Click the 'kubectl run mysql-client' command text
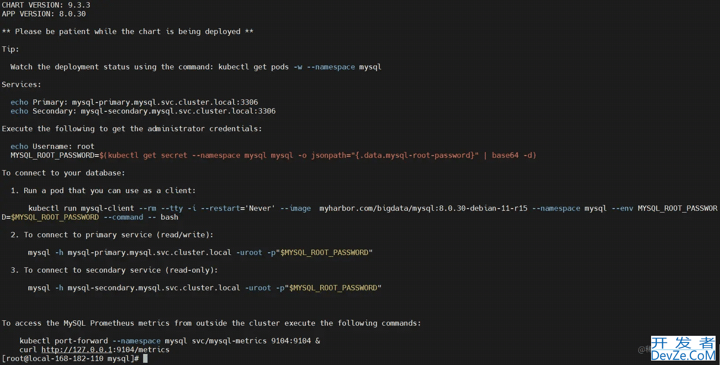The width and height of the screenshot is (720, 365). click(x=81, y=208)
